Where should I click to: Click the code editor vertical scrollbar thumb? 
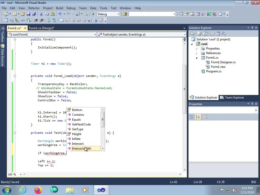tap(185, 89)
